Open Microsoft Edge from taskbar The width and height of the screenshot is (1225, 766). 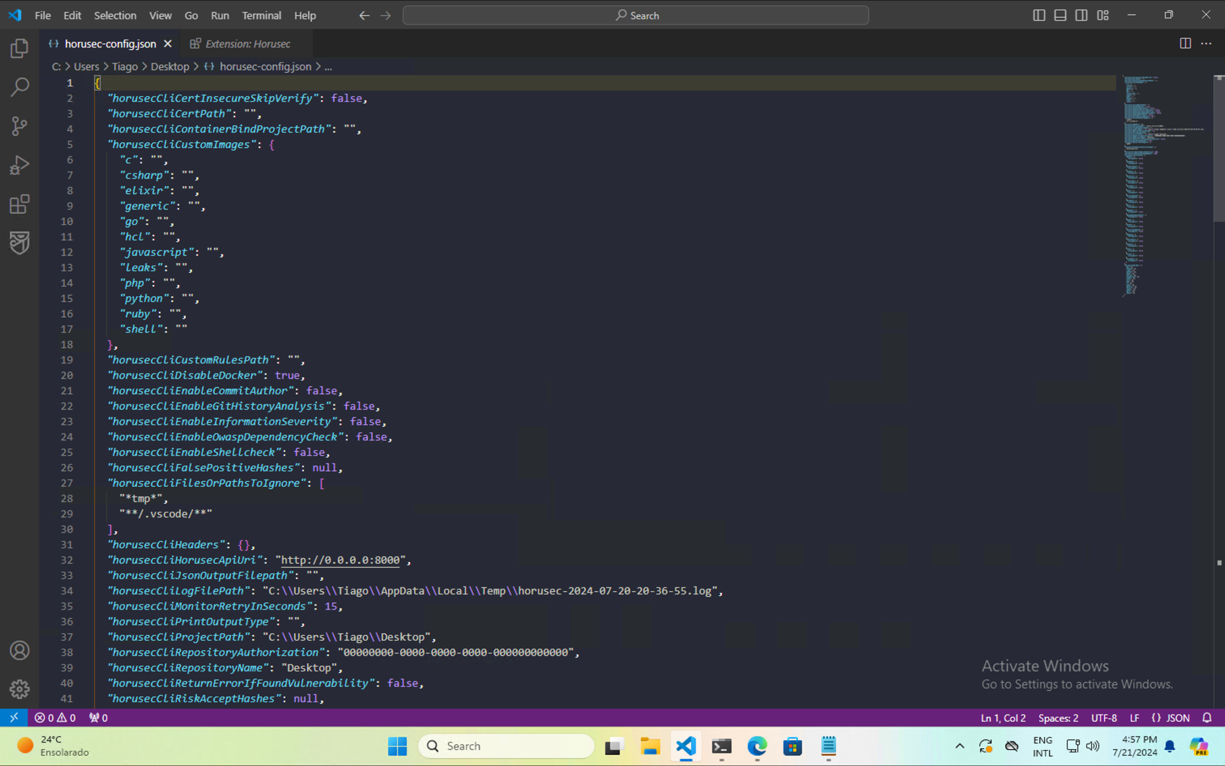point(757,746)
